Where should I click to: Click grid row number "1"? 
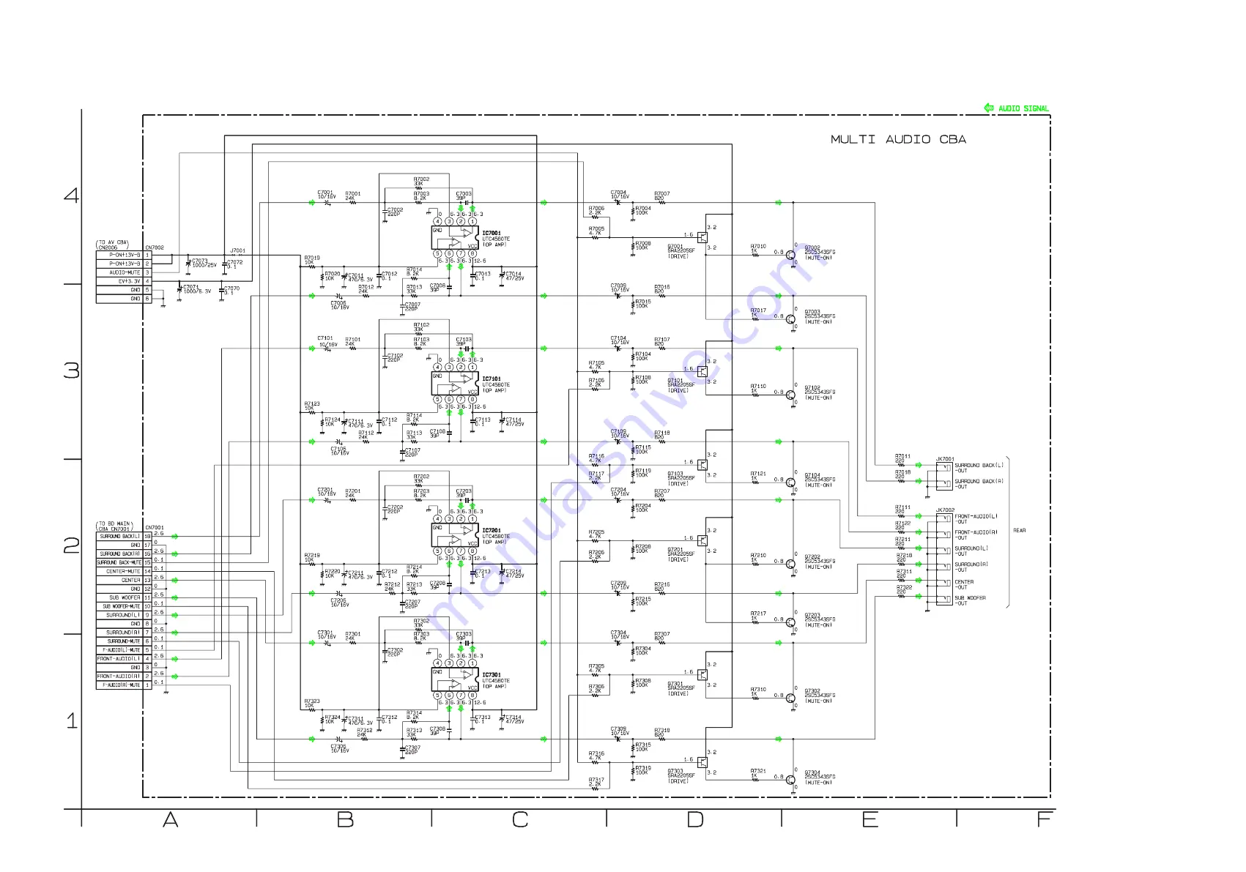point(72,721)
